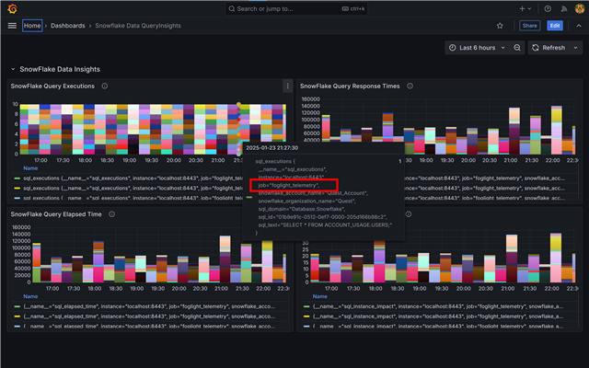Click the SnowFlake Query Response Times title
Image resolution: width=589 pixels, height=368 pixels.
(x=350, y=86)
